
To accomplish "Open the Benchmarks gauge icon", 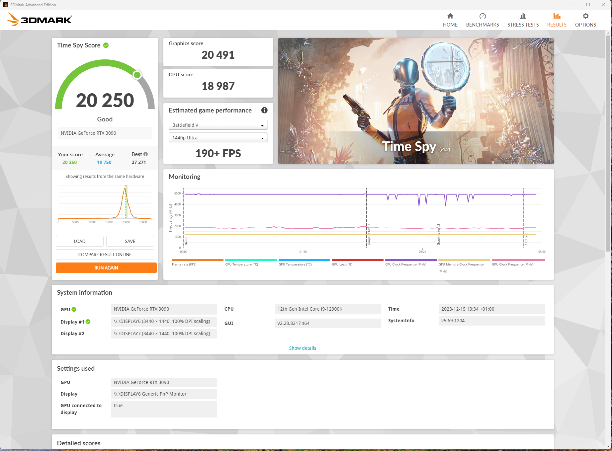I will 482,16.
